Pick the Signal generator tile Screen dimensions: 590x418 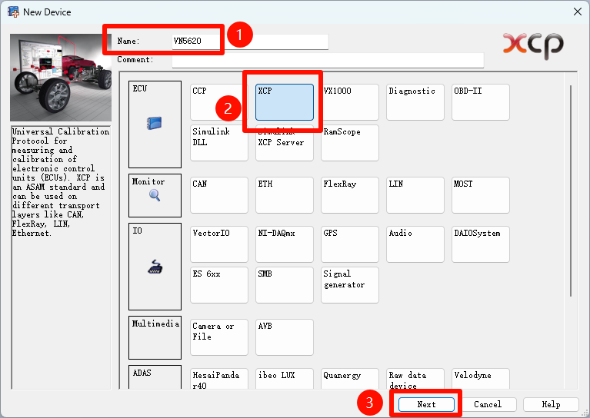350,285
